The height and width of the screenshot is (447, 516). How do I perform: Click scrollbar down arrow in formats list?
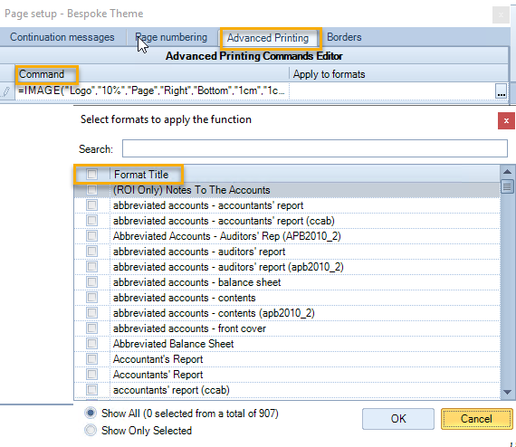tap(507, 392)
